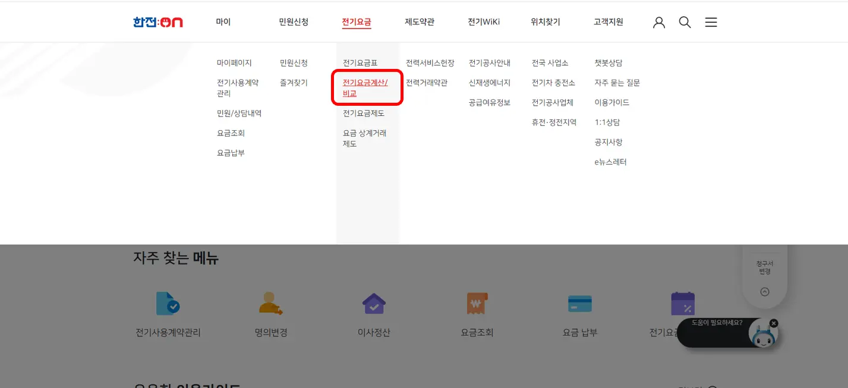
Task: Open the 챗봇상담 link
Action: [609, 62]
